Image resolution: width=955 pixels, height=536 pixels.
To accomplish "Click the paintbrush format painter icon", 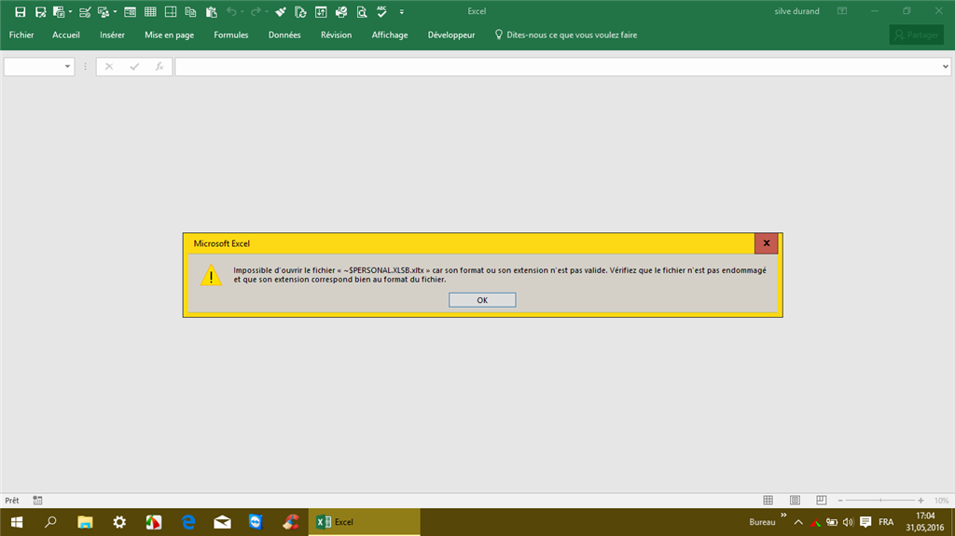I will [280, 11].
